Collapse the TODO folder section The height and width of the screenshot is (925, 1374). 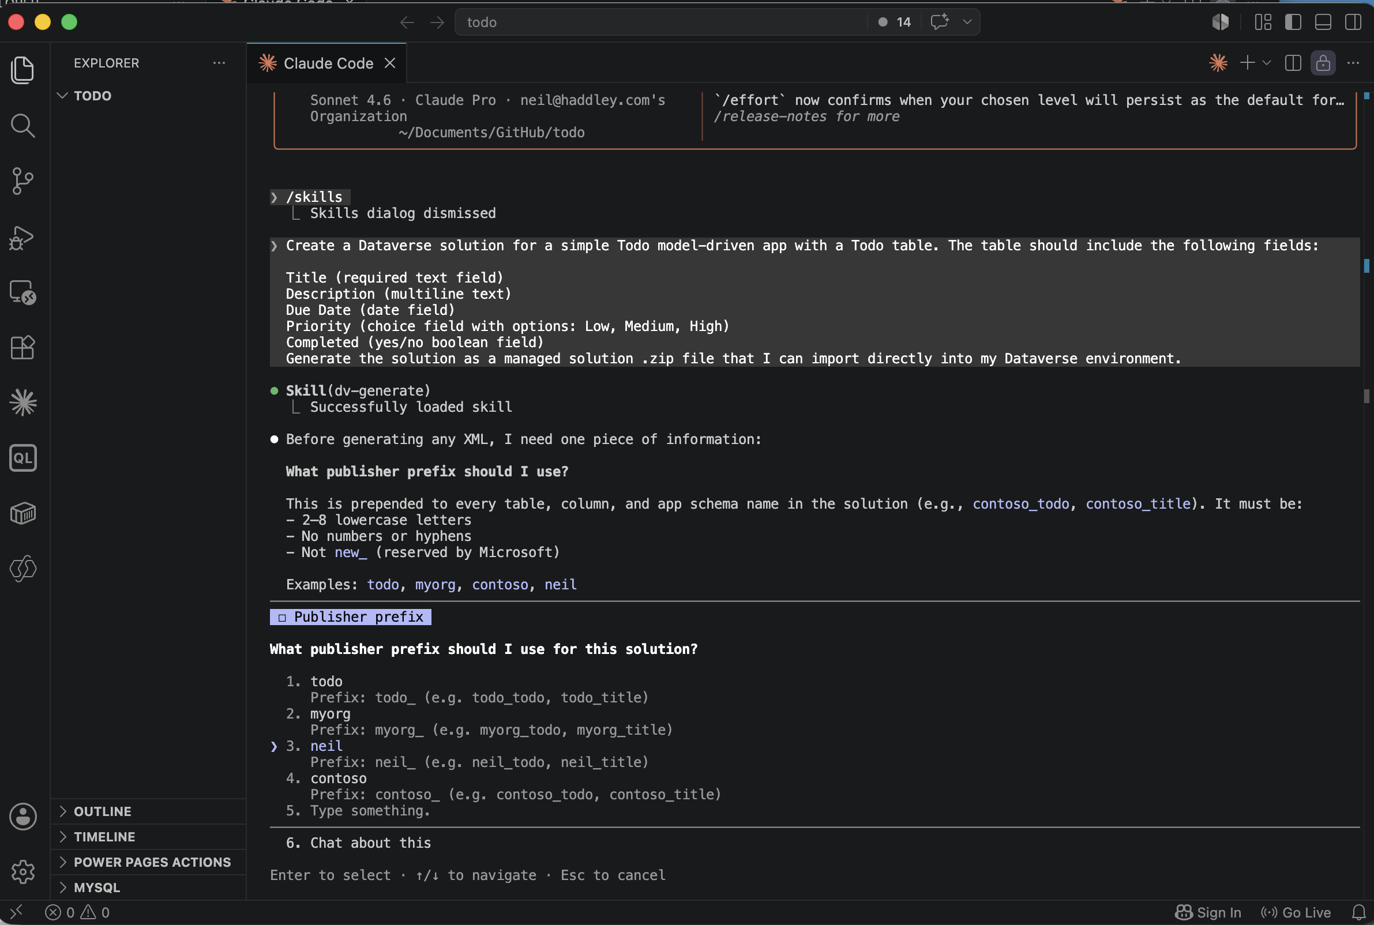point(148,96)
